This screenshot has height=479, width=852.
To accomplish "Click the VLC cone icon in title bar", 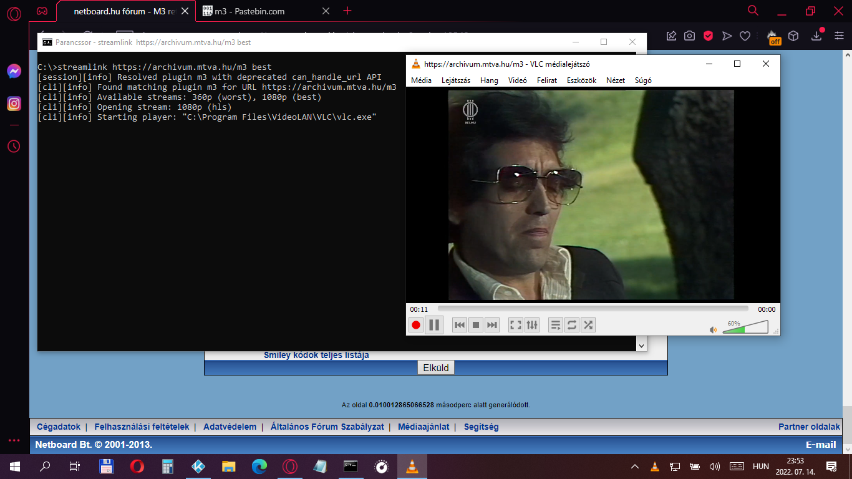I will click(x=416, y=64).
